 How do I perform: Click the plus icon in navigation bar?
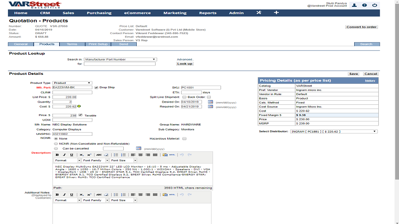point(276,13)
